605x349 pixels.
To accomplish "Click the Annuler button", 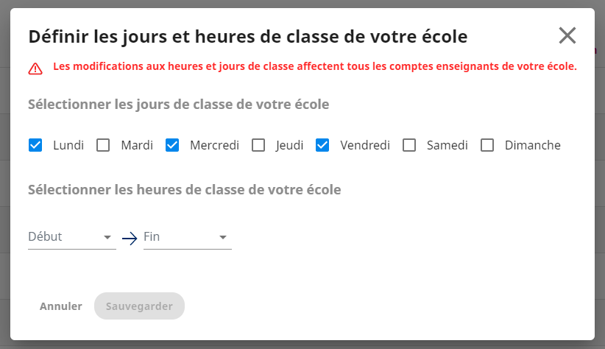I will pyautogui.click(x=61, y=306).
